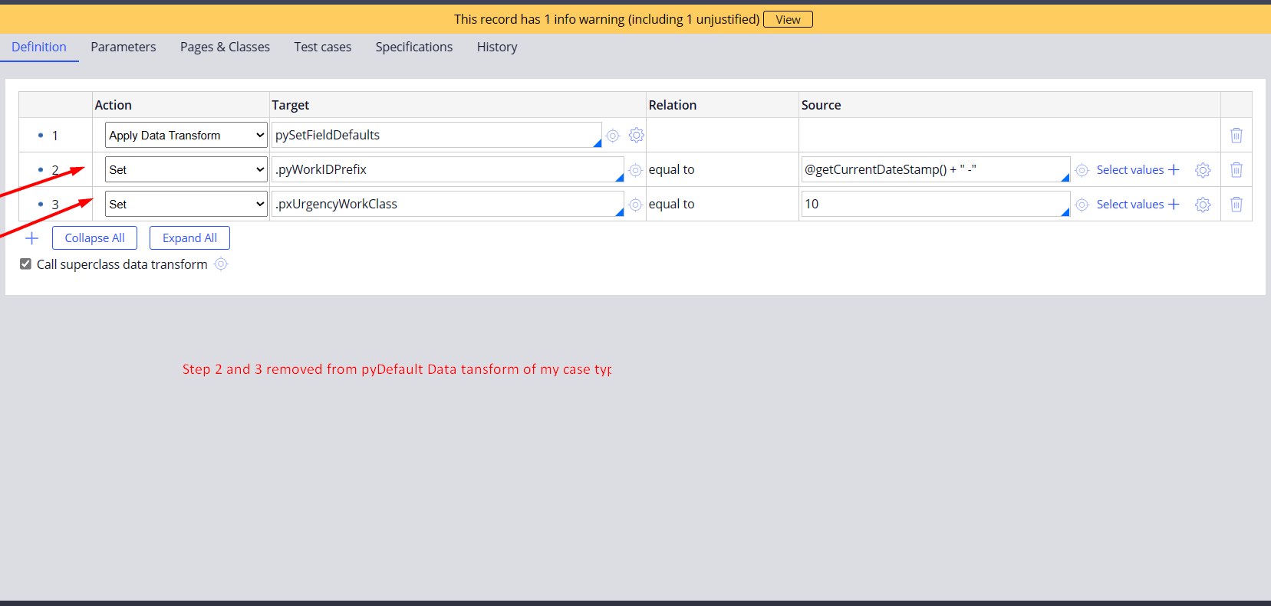Open the Test cases tab

323,47
